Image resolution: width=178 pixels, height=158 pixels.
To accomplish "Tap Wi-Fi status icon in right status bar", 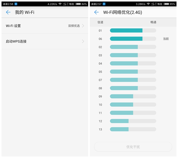I will tap(148, 4).
